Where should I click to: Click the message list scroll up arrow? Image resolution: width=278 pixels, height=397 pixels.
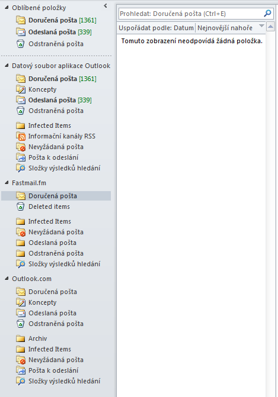[271, 27]
